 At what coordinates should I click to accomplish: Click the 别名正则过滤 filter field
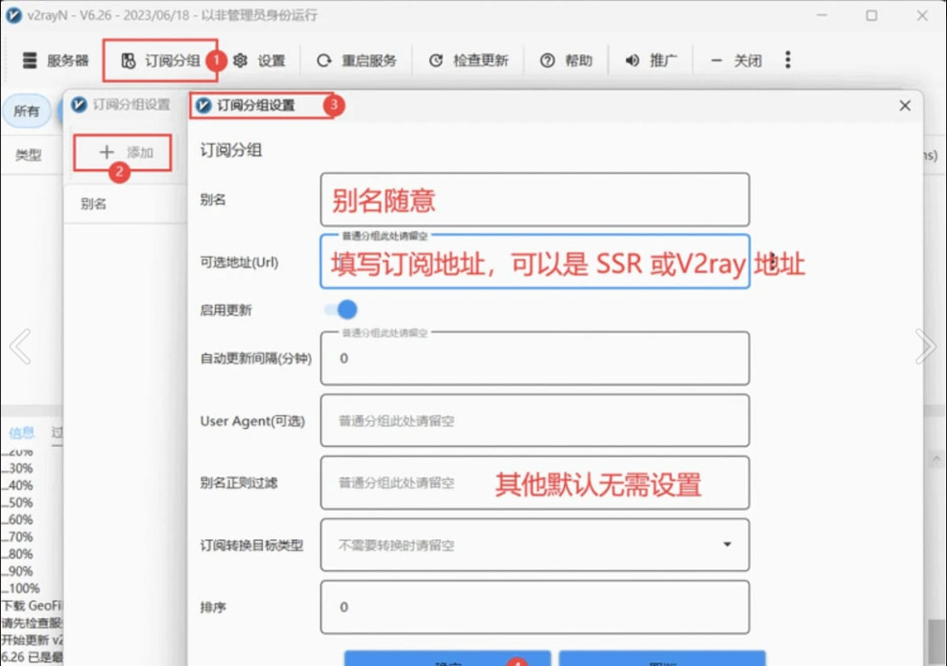(x=535, y=483)
